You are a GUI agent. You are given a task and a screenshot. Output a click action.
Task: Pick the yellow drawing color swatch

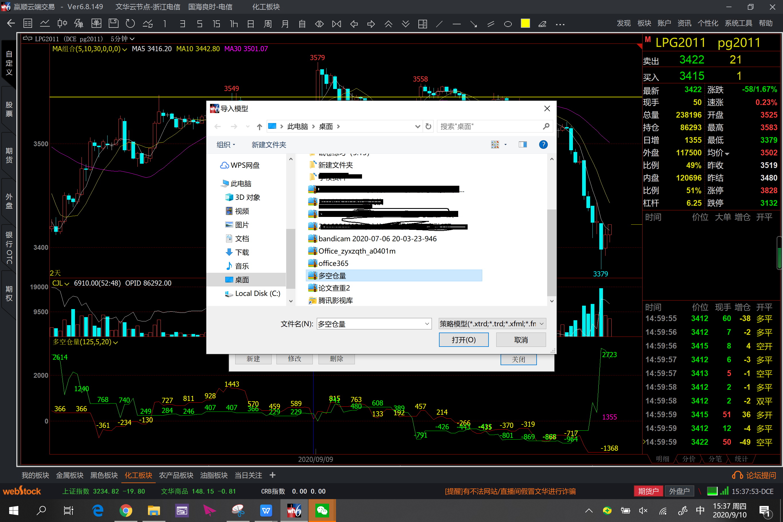pos(525,23)
